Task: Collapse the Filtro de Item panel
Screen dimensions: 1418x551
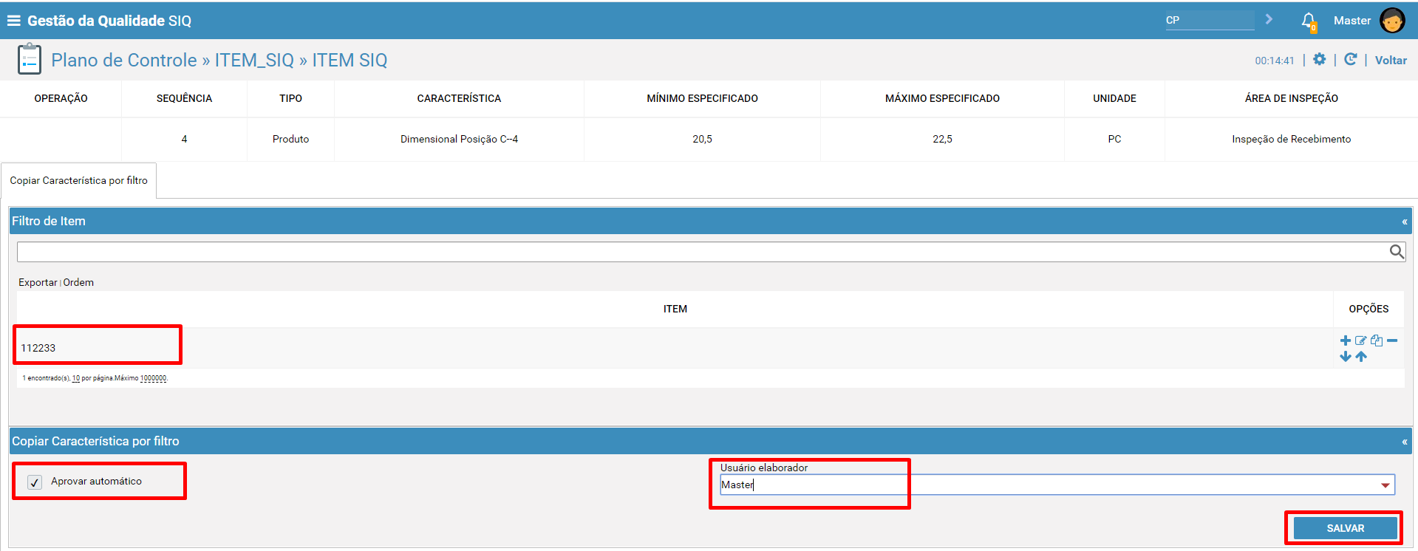Action: click(x=1404, y=222)
